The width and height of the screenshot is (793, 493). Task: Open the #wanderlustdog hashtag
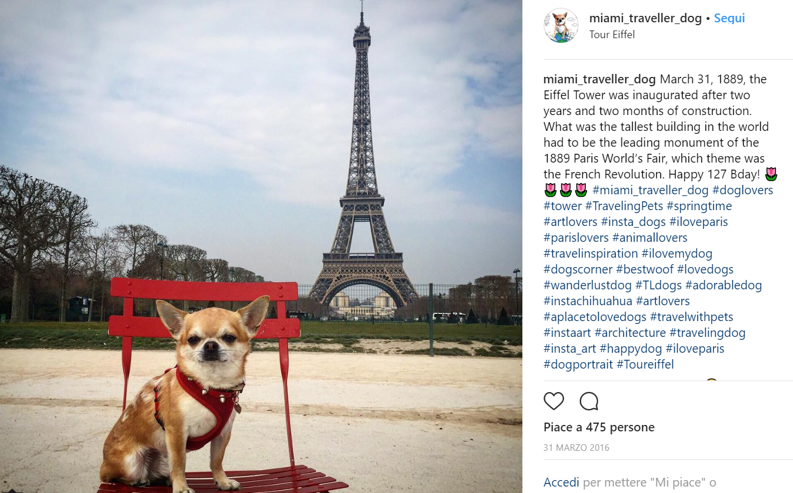tap(588, 285)
